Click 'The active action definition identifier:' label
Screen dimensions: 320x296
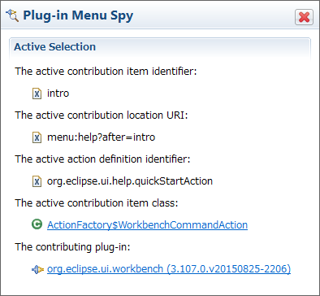pyautogui.click(x=102, y=159)
